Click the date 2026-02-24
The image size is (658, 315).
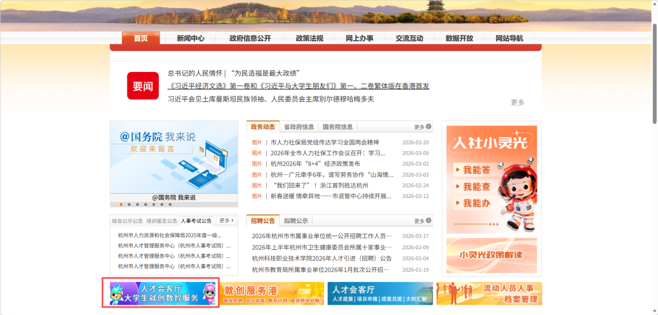416,185
